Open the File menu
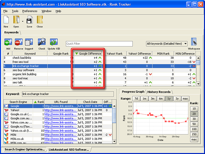This screenshot has height=154, width=205. coord(5,11)
